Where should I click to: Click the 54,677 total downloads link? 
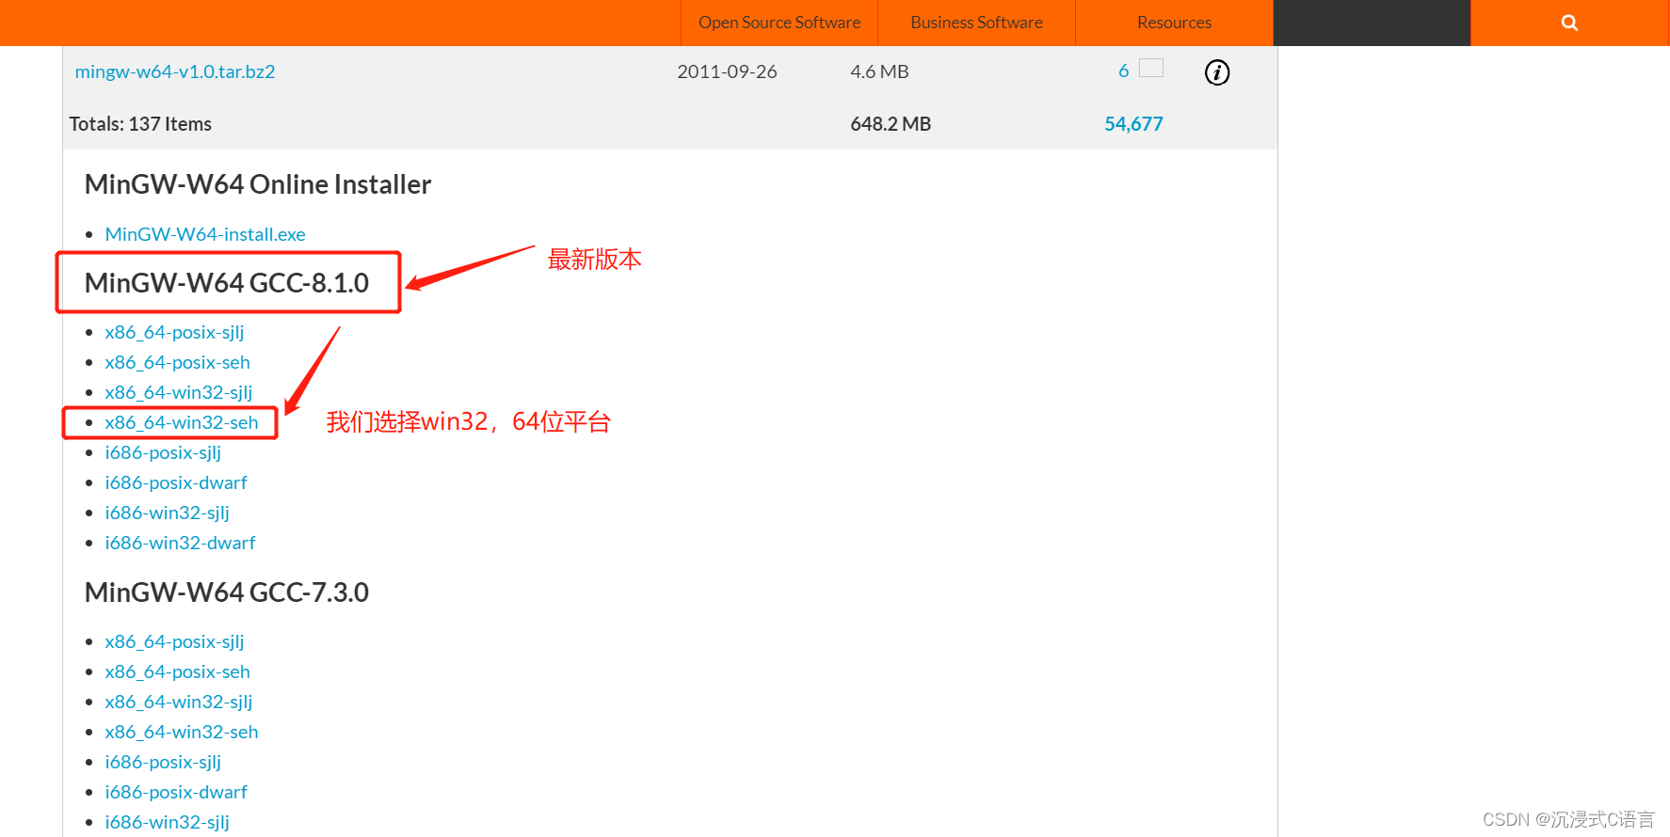1133,124
